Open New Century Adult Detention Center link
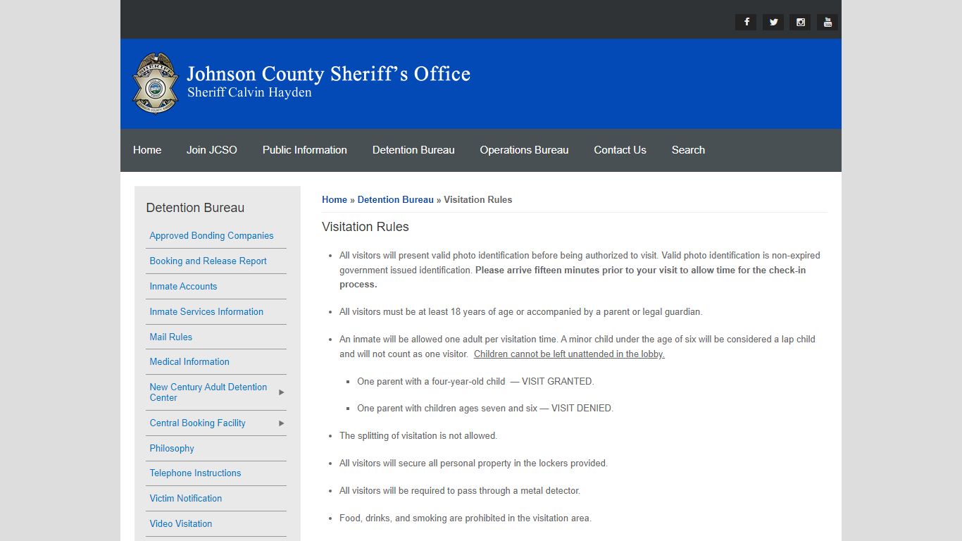This screenshot has width=962, height=541. tap(208, 392)
